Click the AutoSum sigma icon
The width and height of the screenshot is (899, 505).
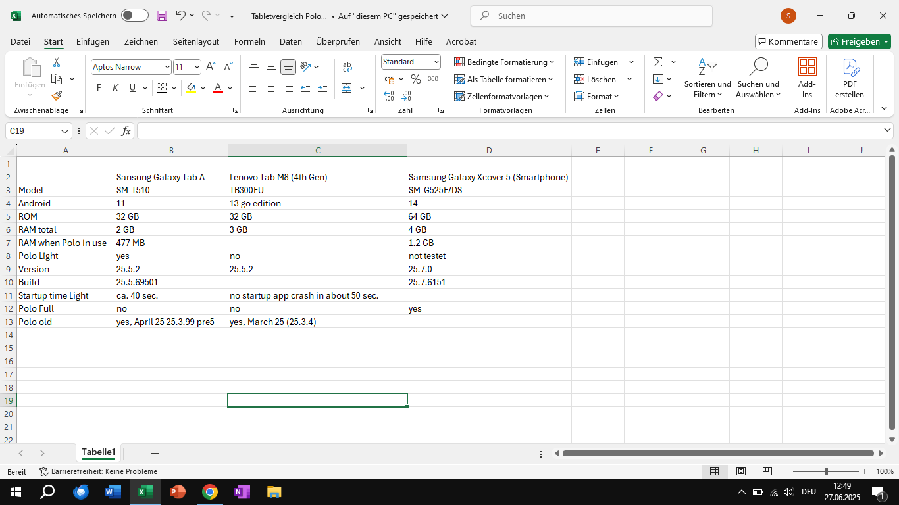658,62
